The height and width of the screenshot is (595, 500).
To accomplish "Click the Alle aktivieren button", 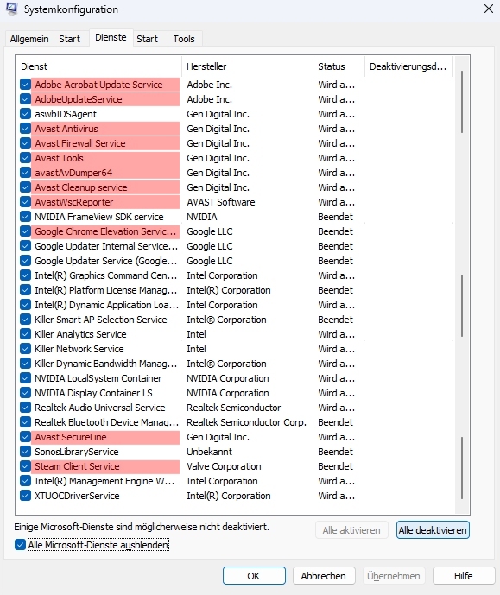I will (x=351, y=530).
